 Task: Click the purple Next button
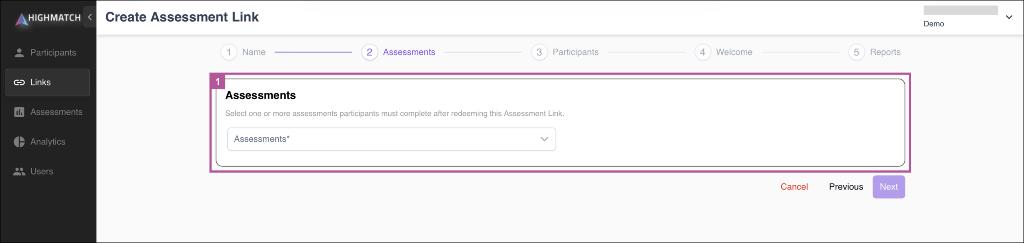pyautogui.click(x=888, y=187)
